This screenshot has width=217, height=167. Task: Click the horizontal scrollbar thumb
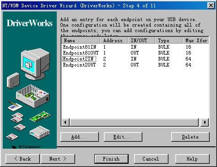click(134, 122)
